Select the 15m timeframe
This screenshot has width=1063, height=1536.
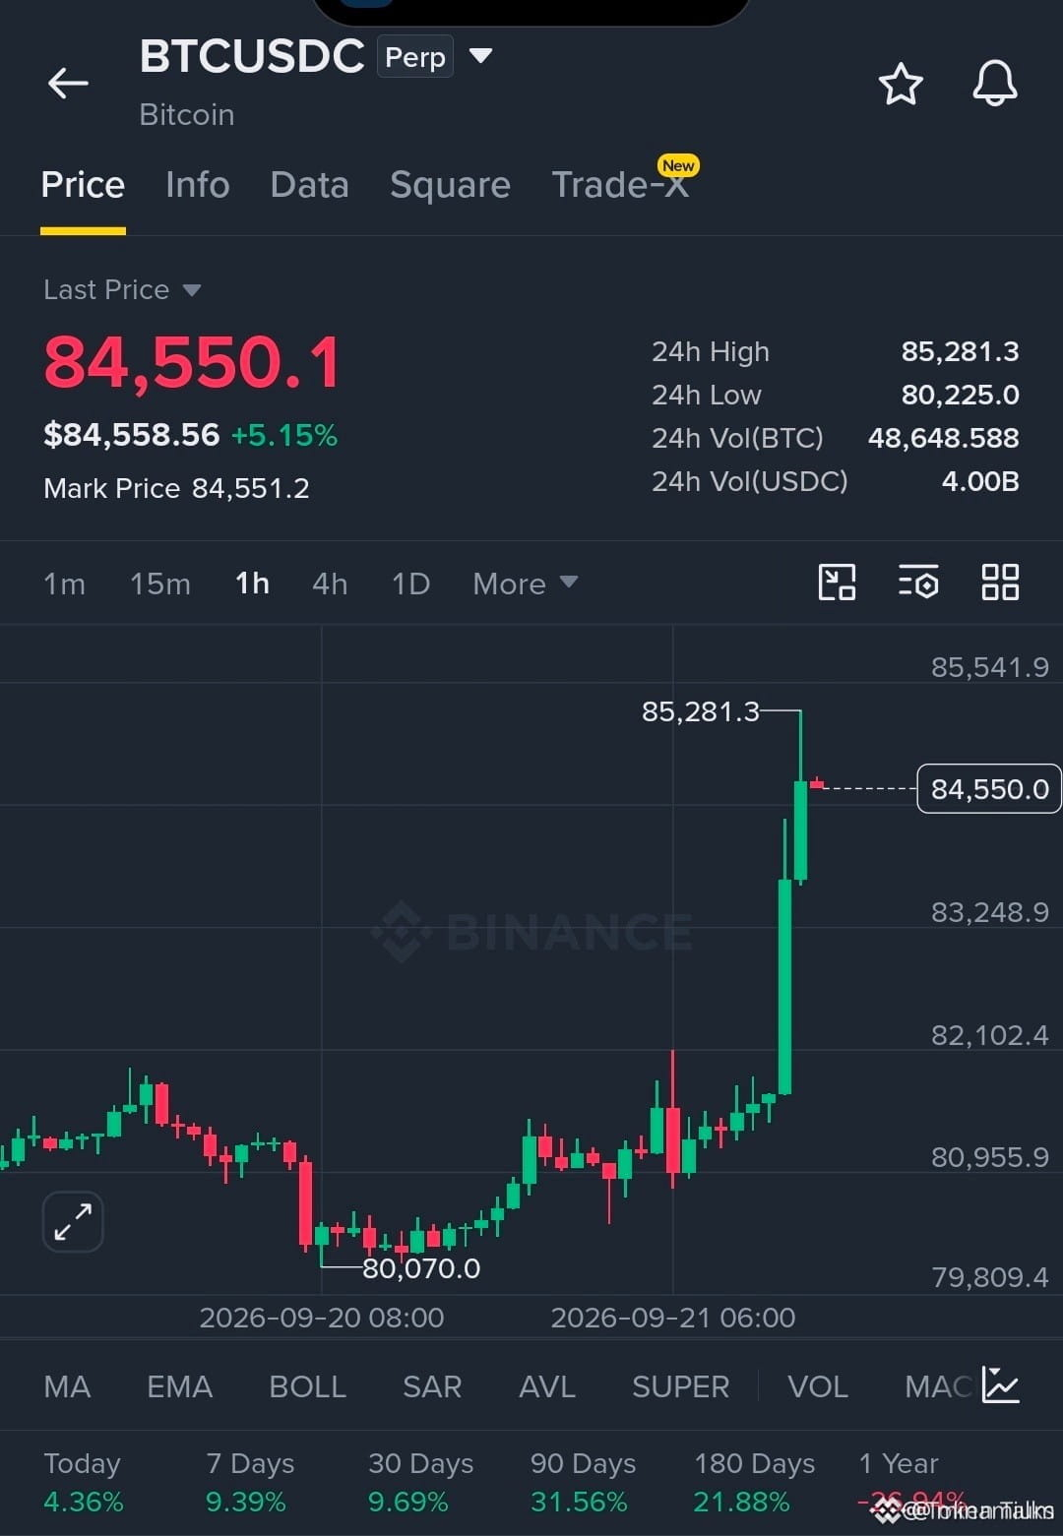tap(160, 584)
